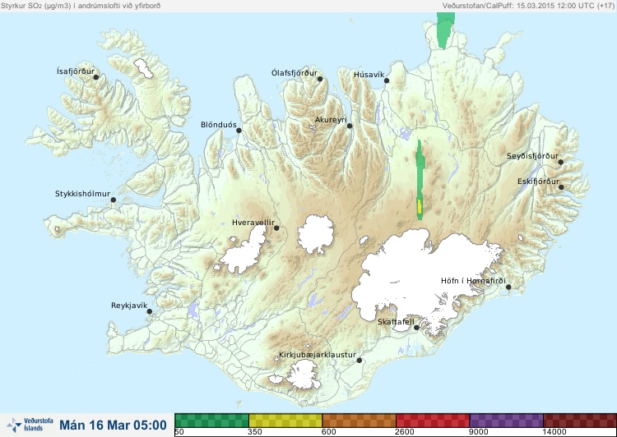Click the 'Mán 16 Mar 05:00' timestamp

pos(113,425)
